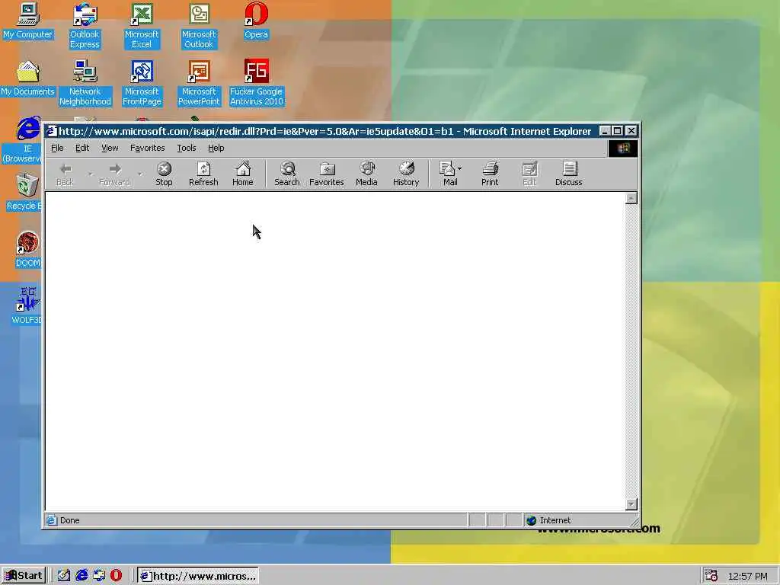Minimize the Internet Explorer window

(605, 131)
